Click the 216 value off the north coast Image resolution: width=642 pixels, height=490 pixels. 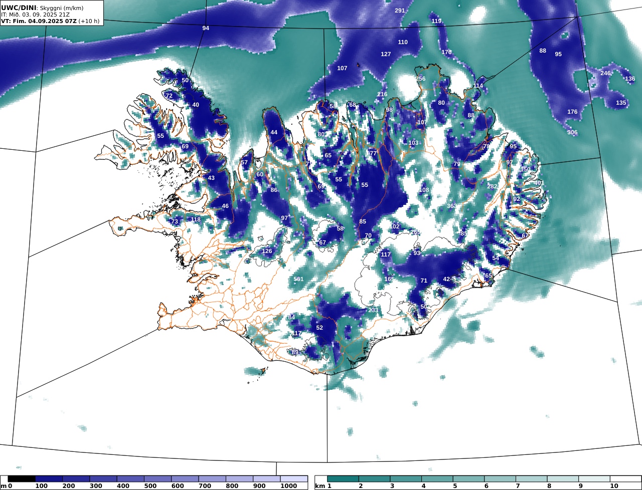[x=382, y=94]
